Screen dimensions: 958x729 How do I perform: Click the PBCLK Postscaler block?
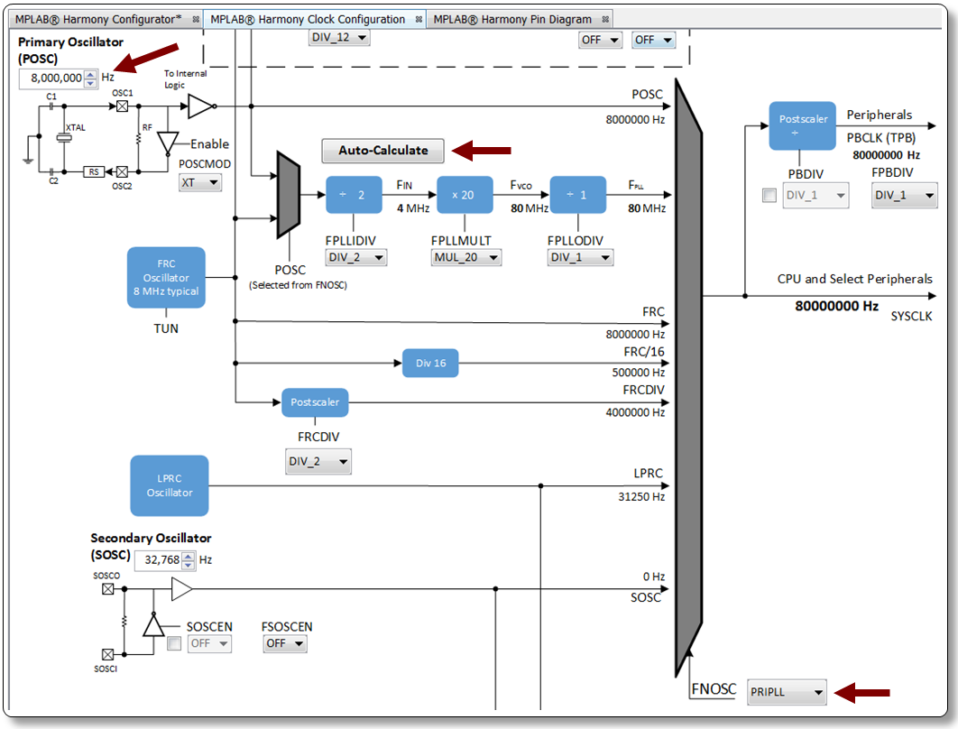[x=802, y=125]
